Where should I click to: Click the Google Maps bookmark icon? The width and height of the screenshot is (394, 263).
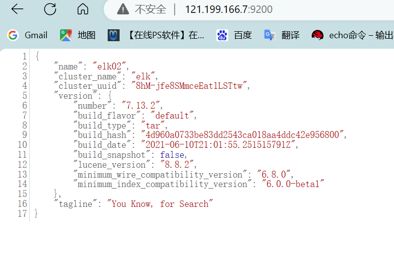(66, 35)
